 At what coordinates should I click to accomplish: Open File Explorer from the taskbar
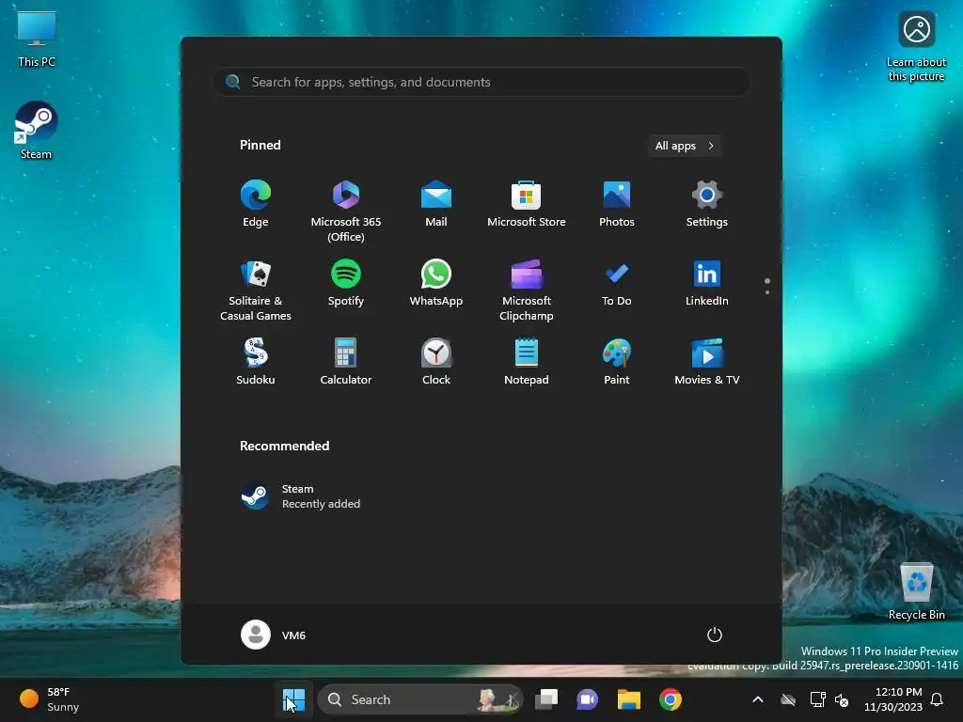click(x=629, y=699)
